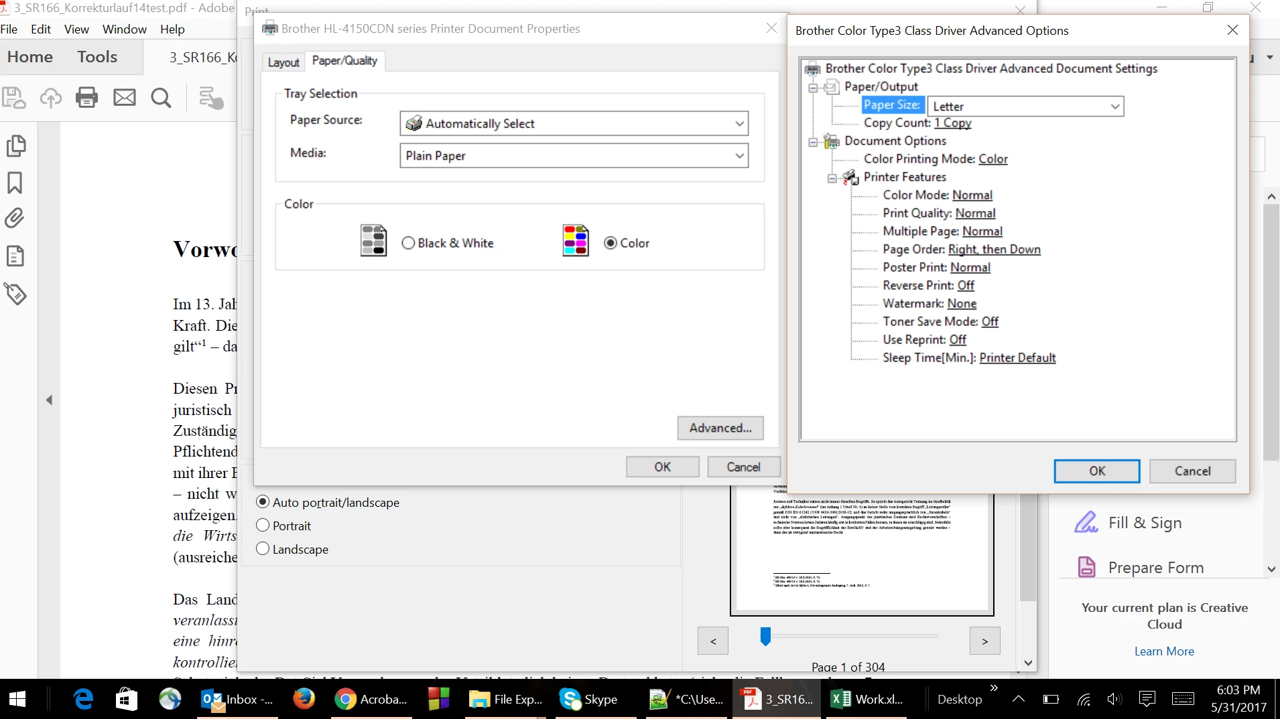1280x719 pixels.
Task: Collapse the left navigation pane arrow
Action: coord(49,400)
